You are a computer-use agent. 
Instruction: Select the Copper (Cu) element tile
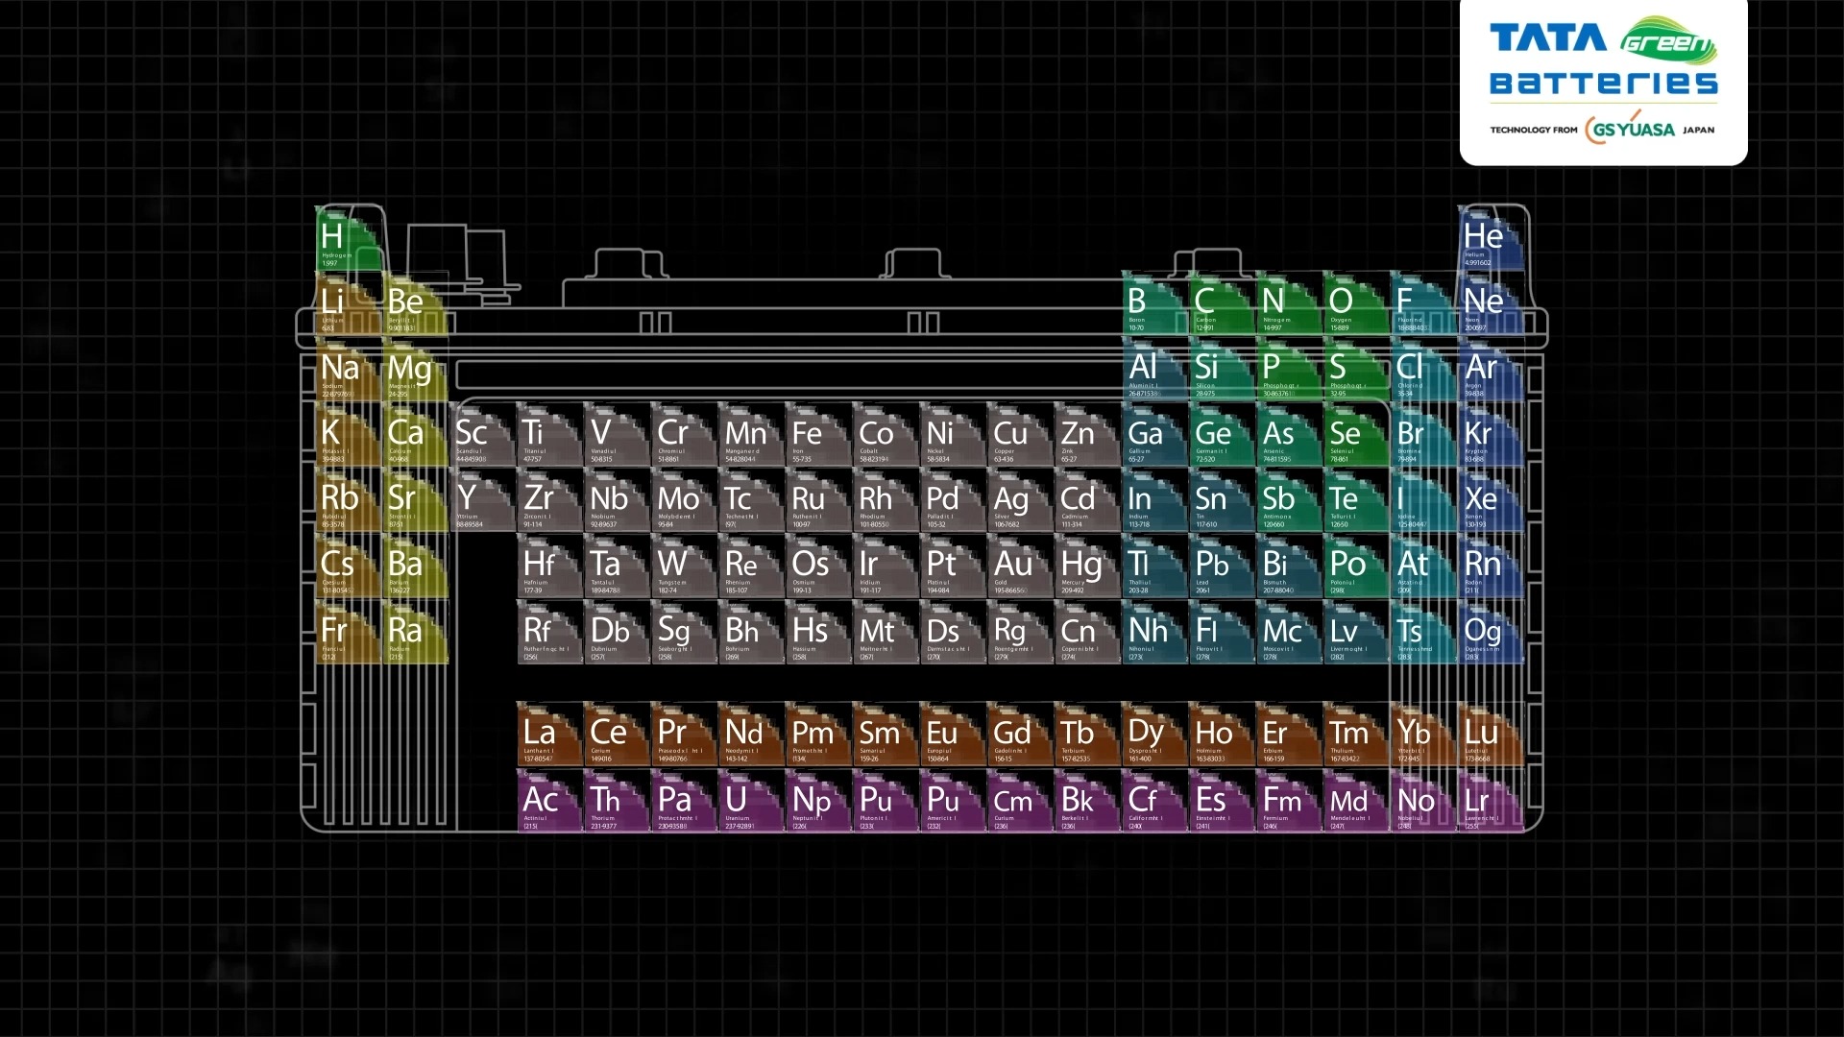coord(1020,434)
